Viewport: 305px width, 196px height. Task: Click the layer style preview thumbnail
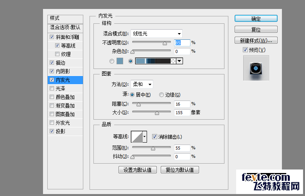pos(256,68)
